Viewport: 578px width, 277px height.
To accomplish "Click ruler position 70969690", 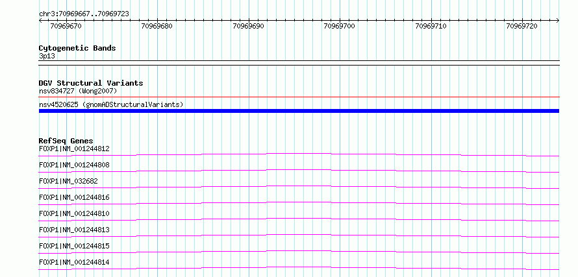I will click(x=249, y=26).
